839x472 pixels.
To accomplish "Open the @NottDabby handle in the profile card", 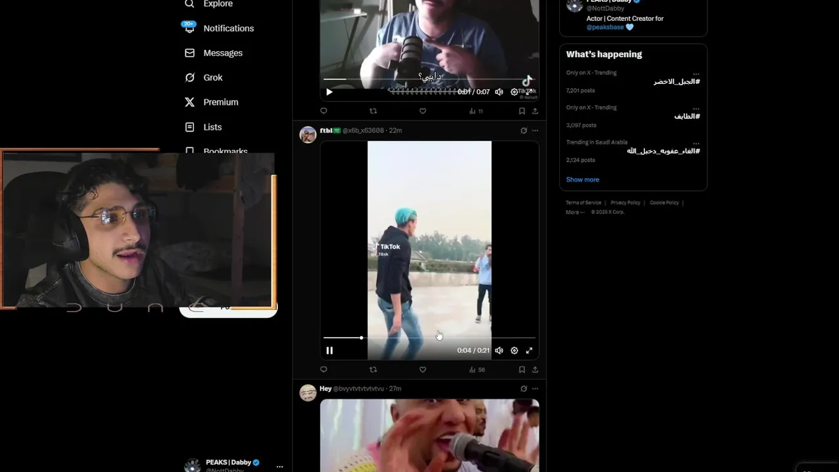I will (x=605, y=9).
